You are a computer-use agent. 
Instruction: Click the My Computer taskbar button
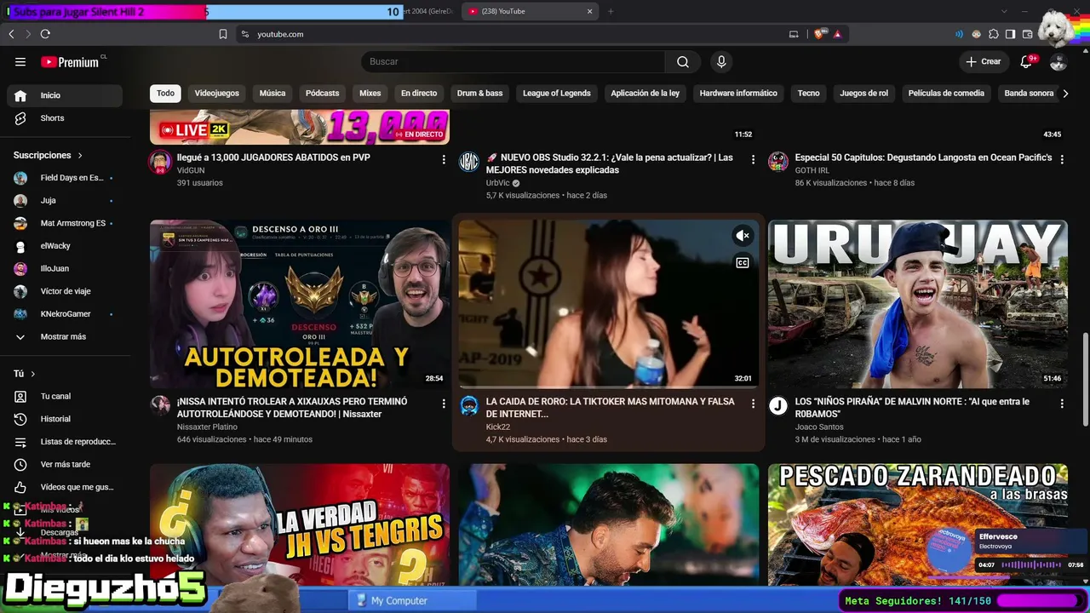click(x=413, y=601)
